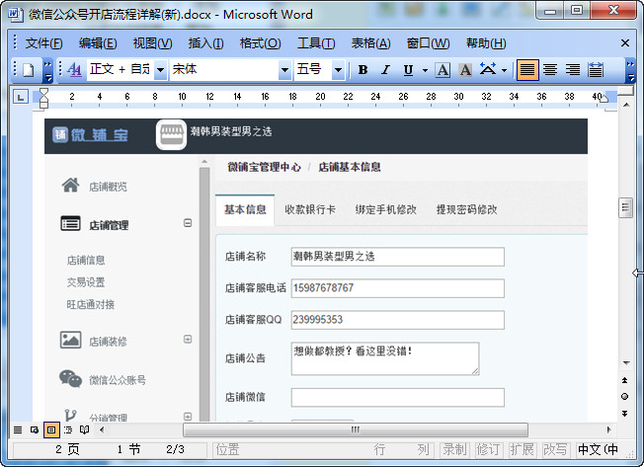This screenshot has width=644, height=467.
Task: Open the 编辑(E) menu
Action: click(x=98, y=43)
